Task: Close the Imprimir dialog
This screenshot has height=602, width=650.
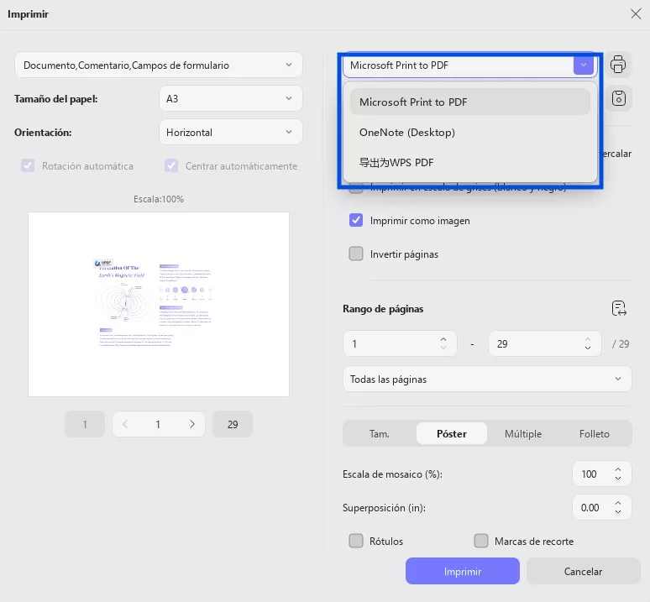Action: point(636,13)
